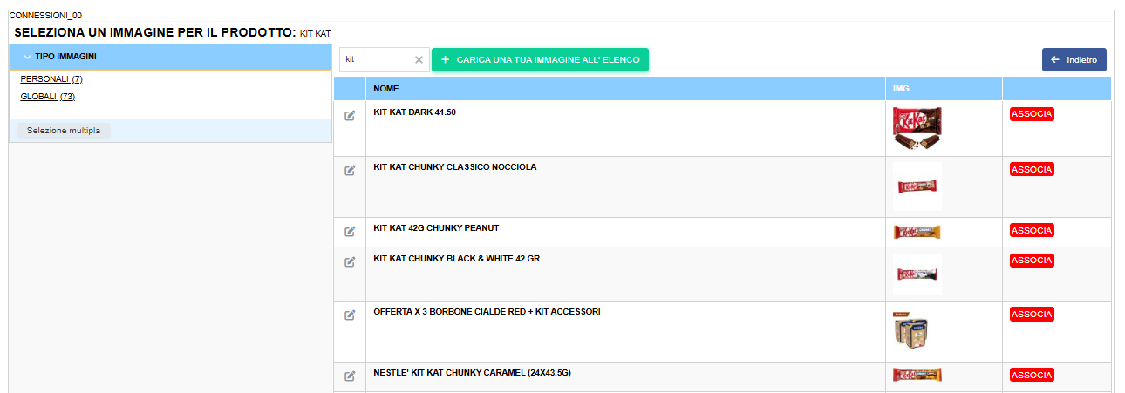Click CARICA UNA TUA IMMAGINE ALL' ELENCO button
This screenshot has height=393, width=1125.
[540, 59]
